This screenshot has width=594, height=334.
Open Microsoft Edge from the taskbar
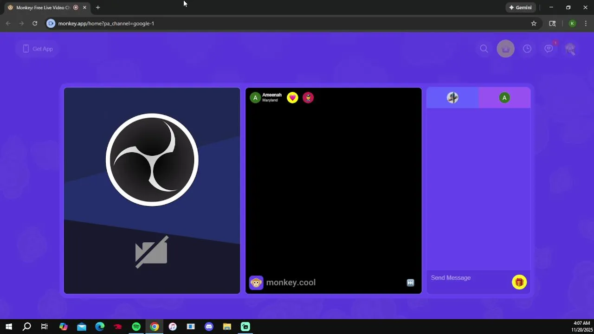tap(100, 327)
